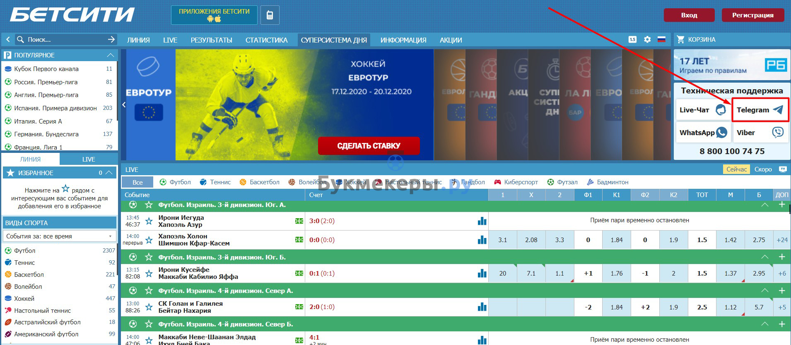This screenshot has width=791, height=345.
Task: Open Viber support contact
Action: click(760, 133)
